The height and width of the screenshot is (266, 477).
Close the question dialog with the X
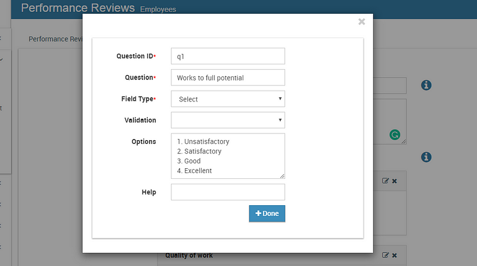361,21
